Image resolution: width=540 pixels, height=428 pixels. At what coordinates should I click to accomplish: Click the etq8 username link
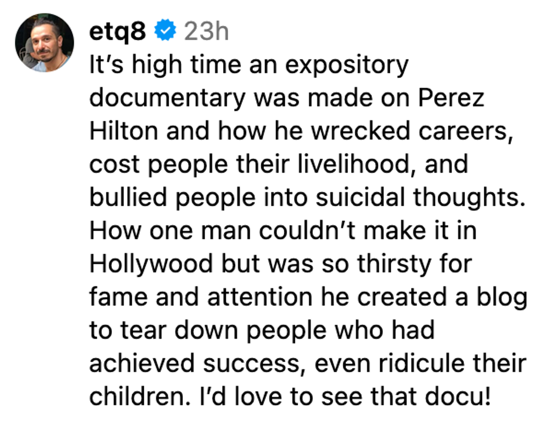[117, 32]
